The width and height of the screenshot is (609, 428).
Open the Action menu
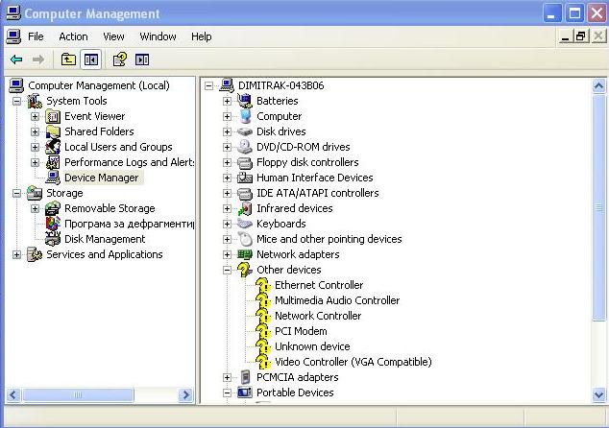(73, 36)
